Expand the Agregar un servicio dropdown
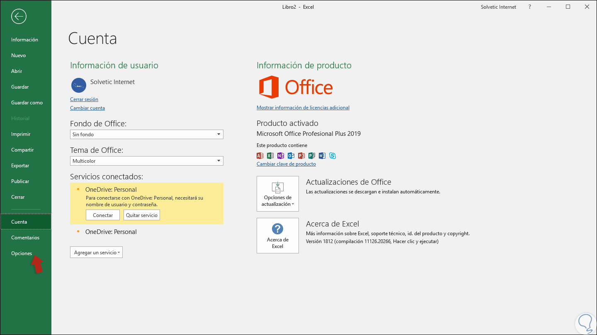Image resolution: width=597 pixels, height=335 pixels. point(96,252)
